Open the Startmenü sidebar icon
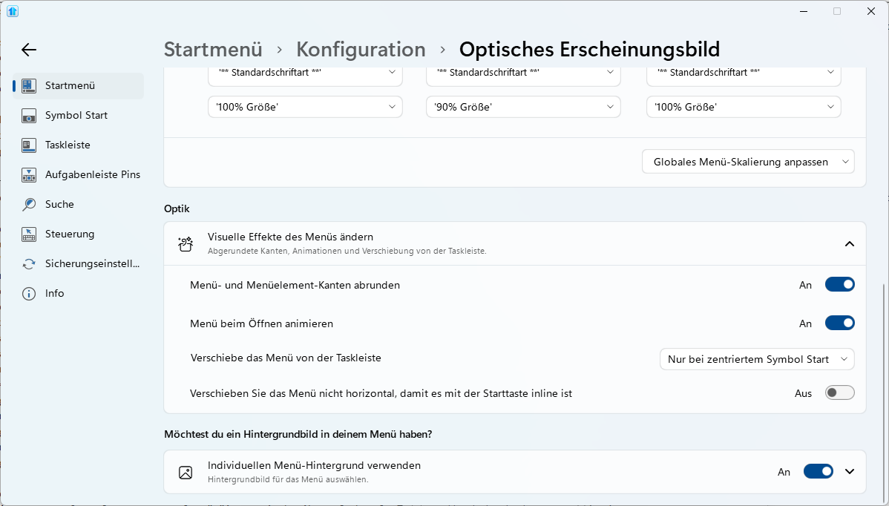889x506 pixels. click(29, 86)
